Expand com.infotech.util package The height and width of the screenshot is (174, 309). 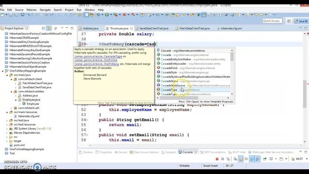coord(12,108)
